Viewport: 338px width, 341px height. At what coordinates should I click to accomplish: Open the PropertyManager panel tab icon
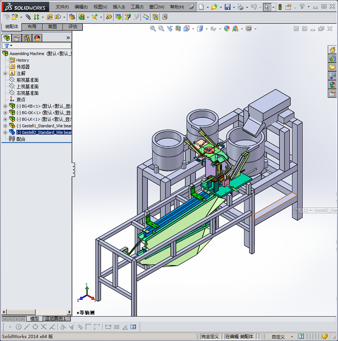click(x=16, y=38)
